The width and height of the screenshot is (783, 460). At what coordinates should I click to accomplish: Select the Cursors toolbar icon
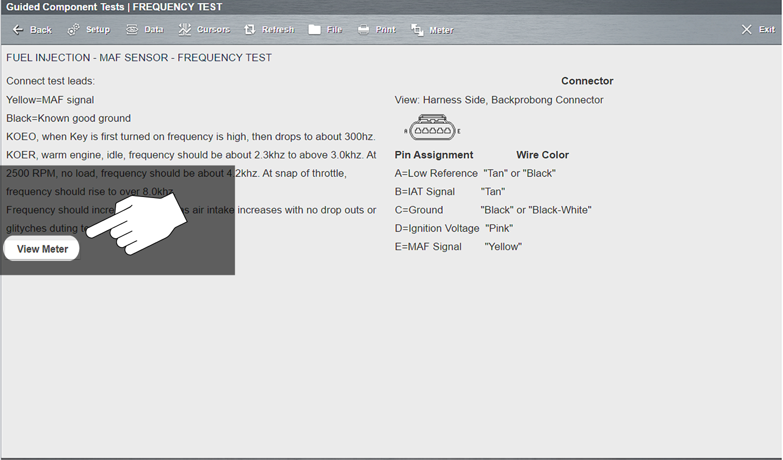184,30
